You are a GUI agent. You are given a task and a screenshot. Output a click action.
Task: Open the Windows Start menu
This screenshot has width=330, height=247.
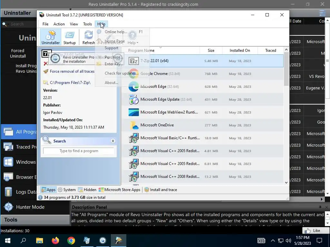(8, 241)
